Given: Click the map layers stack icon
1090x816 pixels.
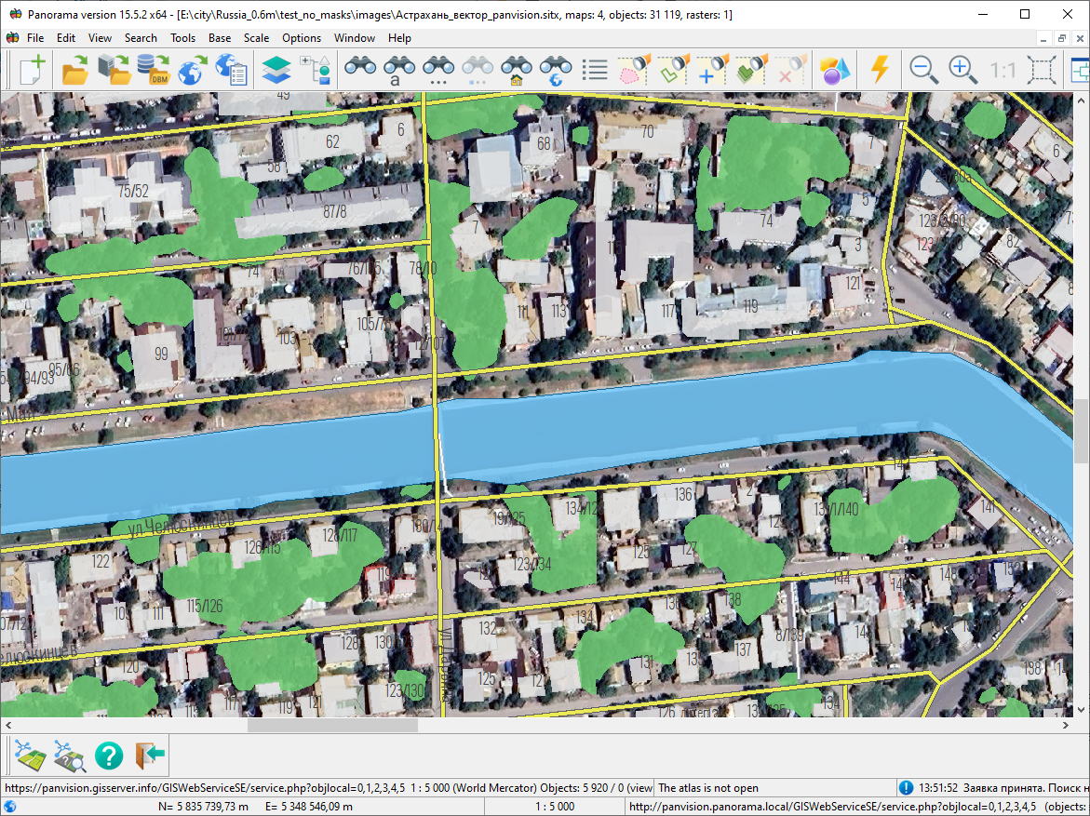Looking at the screenshot, I should pyautogui.click(x=276, y=70).
